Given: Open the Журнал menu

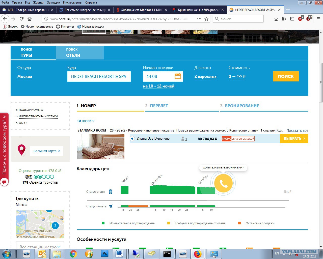Looking at the screenshot, I should click(x=39, y=3).
